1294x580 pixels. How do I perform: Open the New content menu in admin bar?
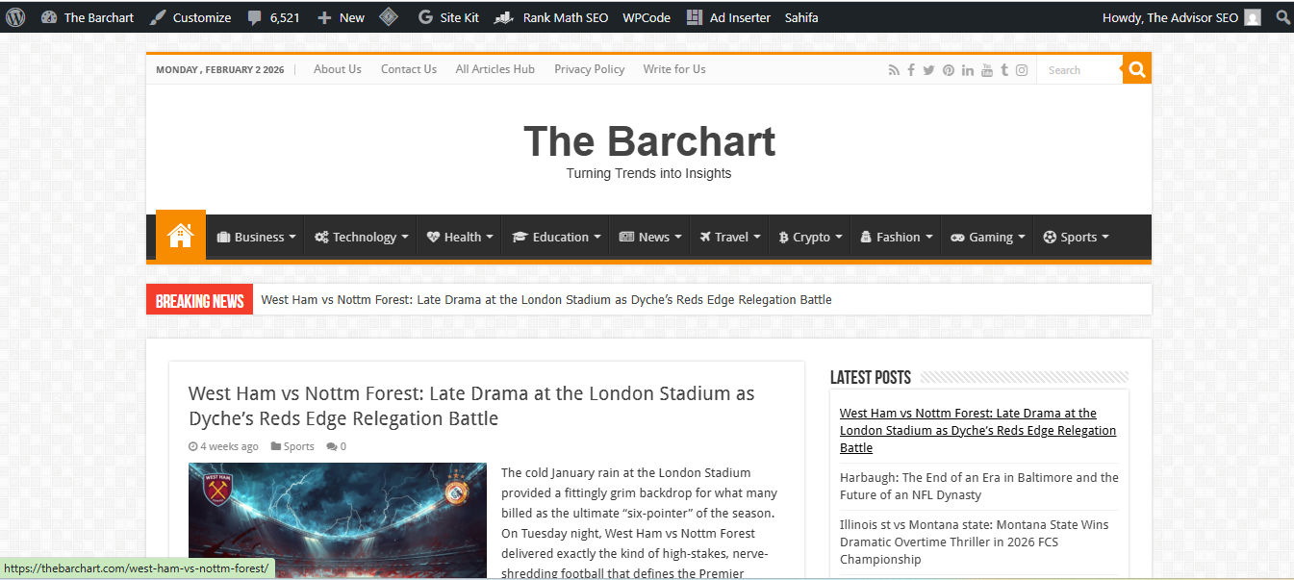coord(341,17)
